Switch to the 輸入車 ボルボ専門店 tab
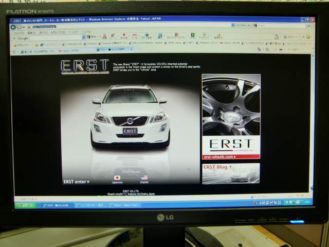The width and height of the screenshot is (329, 247). [x=38, y=51]
